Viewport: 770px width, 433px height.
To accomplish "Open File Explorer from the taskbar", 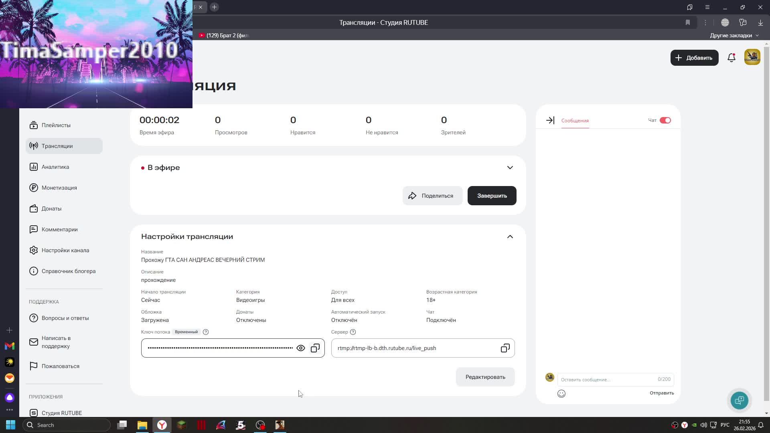I will click(142, 425).
